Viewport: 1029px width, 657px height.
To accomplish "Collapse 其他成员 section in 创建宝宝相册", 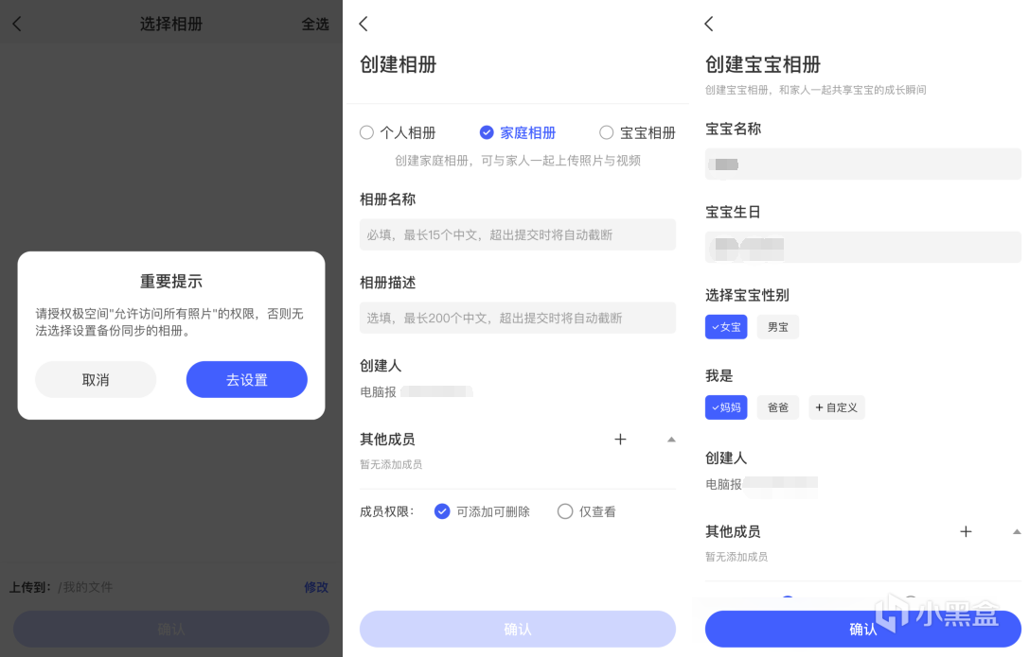I will pyautogui.click(x=1017, y=532).
